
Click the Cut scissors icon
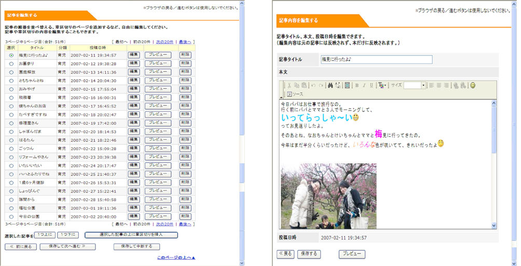coord(289,85)
